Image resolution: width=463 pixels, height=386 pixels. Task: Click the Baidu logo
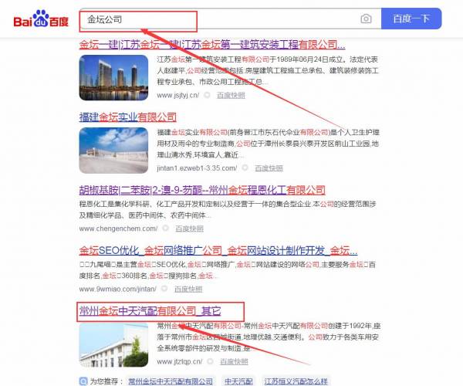coord(40,19)
